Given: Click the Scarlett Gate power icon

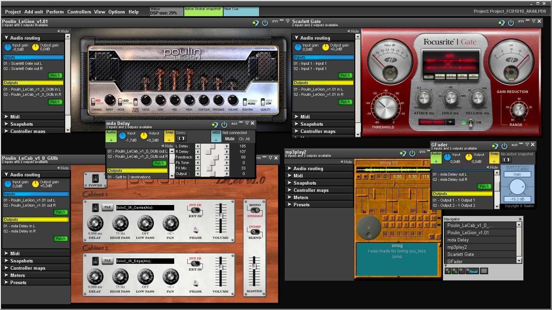Looking at the screenshot, I should click(x=511, y=23).
